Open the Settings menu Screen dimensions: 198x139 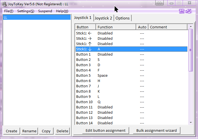coord(26,11)
